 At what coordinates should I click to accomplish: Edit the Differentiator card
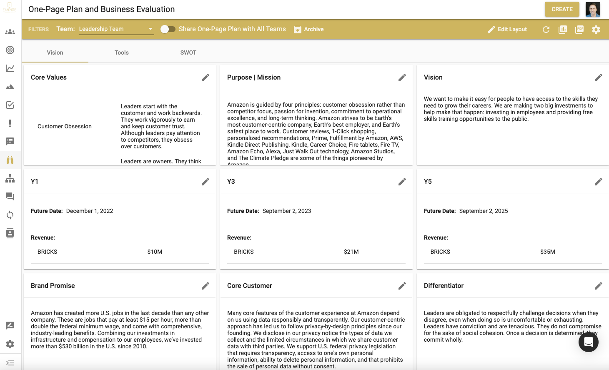pos(599,286)
